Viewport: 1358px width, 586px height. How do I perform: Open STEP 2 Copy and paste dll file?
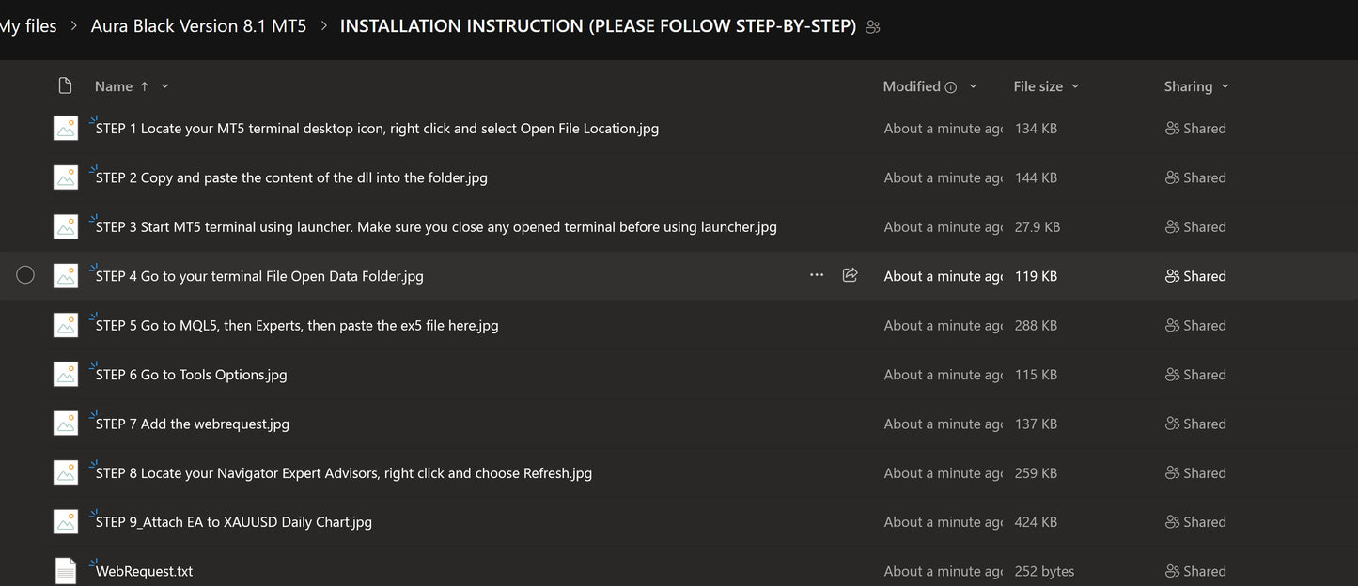[291, 177]
